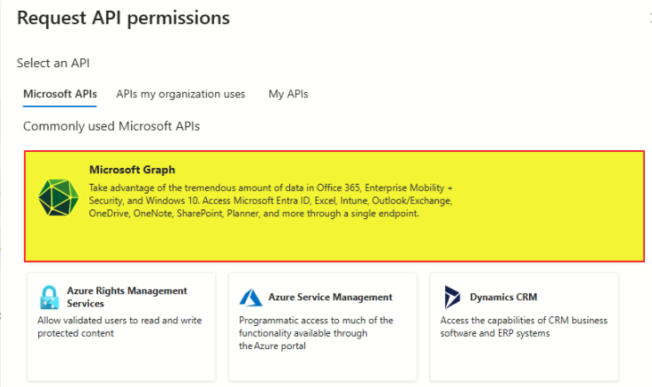Choose the Microsoft Graph title
This screenshot has width=652, height=387.
(x=132, y=170)
